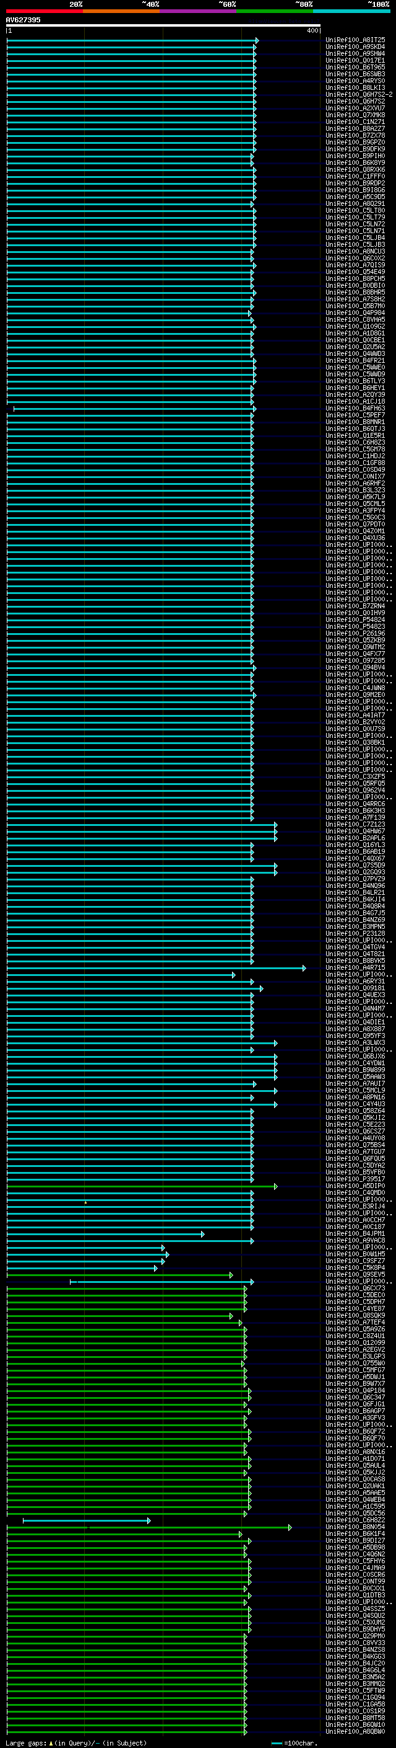Select the UniRef100_B9PIH0 label

pyautogui.click(x=355, y=156)
